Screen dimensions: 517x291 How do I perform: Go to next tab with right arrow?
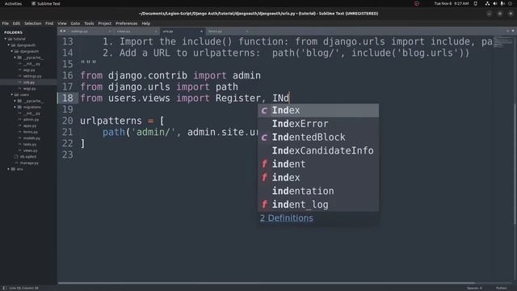point(65,31)
